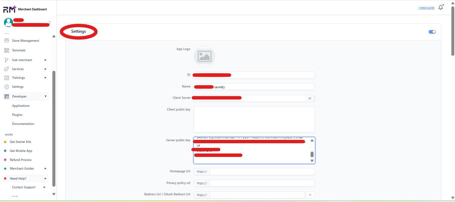This screenshot has height=202, width=455.
Task: Open Refund Process link
Action: point(21,160)
